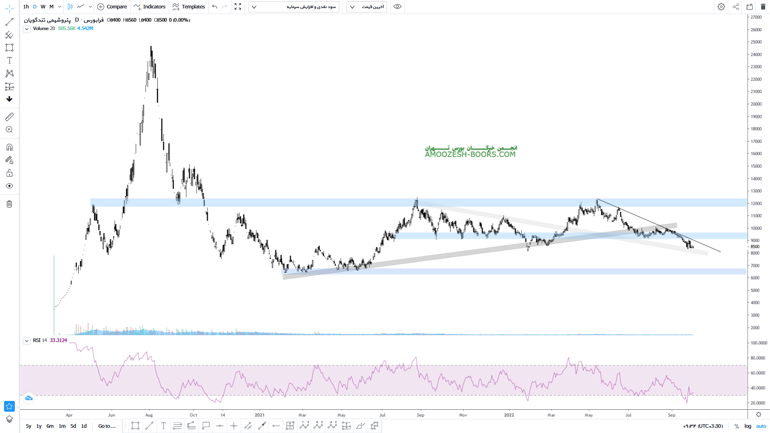Select the trend line drawing tool

9,22
